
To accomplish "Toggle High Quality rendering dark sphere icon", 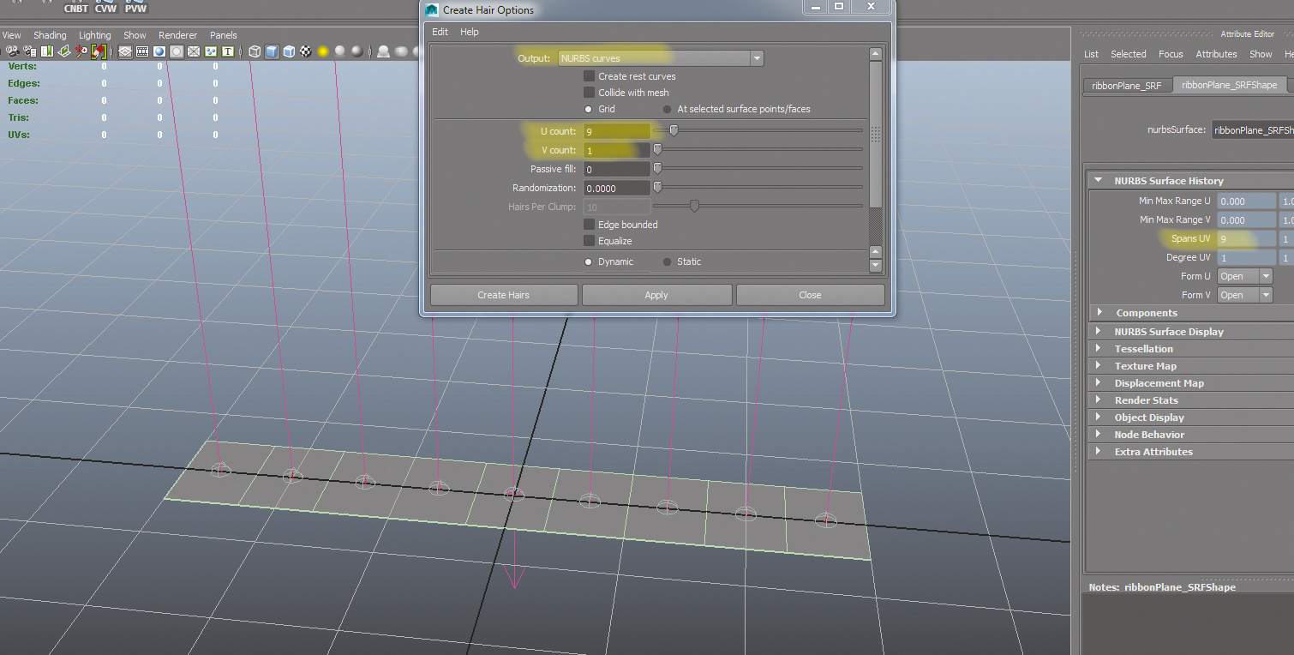I will coord(357,51).
